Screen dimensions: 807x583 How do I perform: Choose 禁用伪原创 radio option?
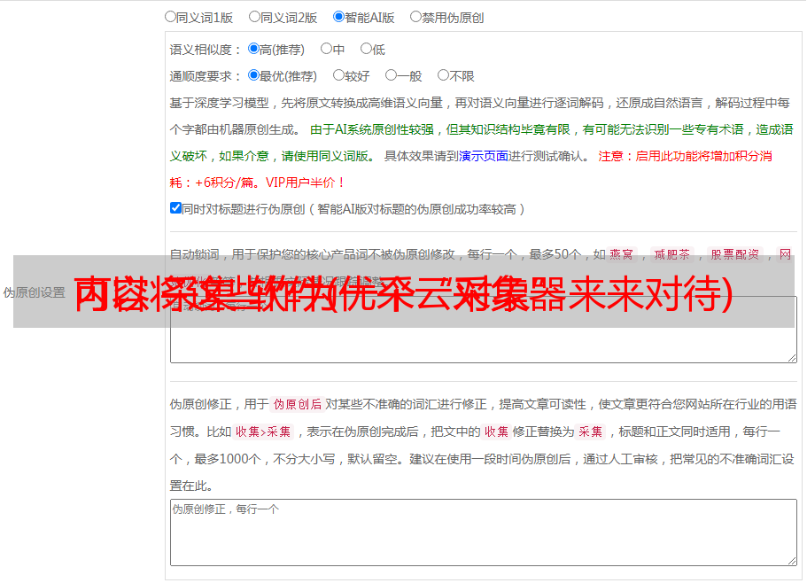click(415, 17)
